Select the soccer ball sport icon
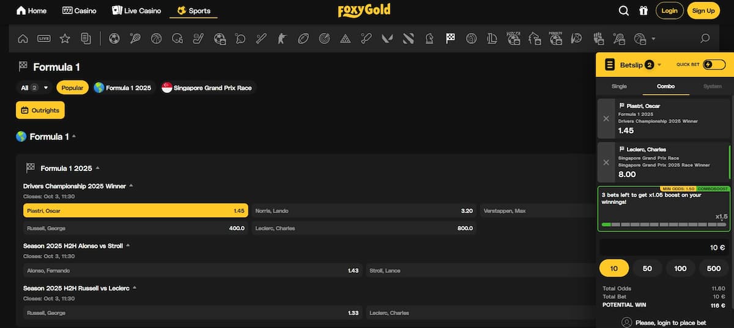Image resolution: width=734 pixels, height=328 pixels. (x=114, y=38)
